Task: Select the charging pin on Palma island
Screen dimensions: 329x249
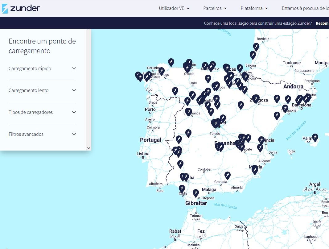Action: click(315, 137)
